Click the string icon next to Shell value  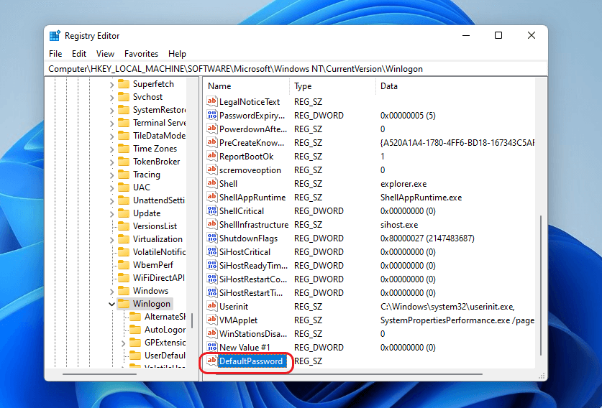[212, 183]
